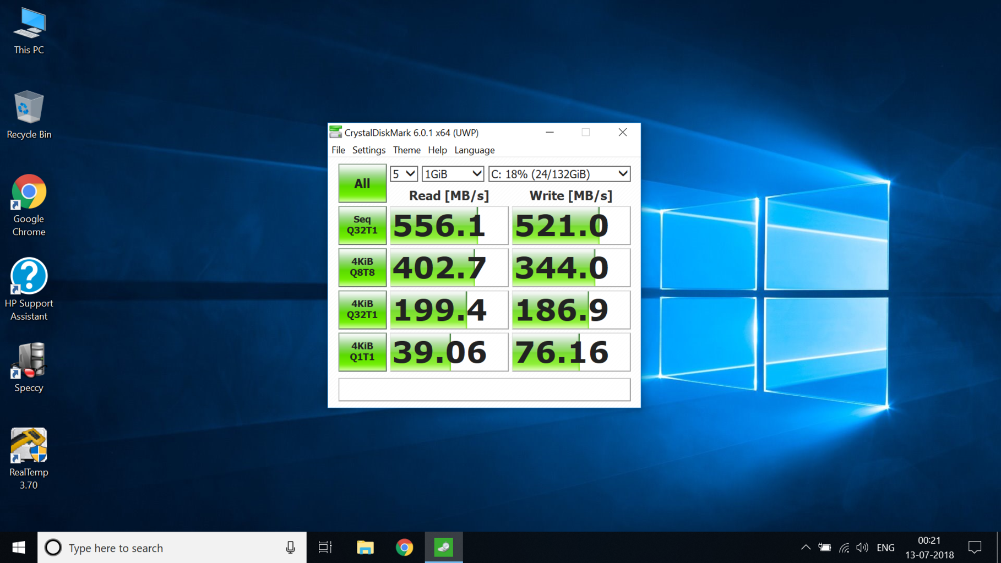This screenshot has width=1001, height=563.
Task: Click the battery tray icon
Action: (824, 548)
